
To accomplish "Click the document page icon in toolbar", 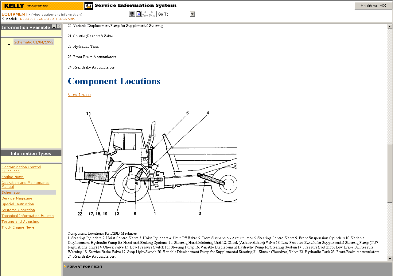I will click(x=139, y=14).
